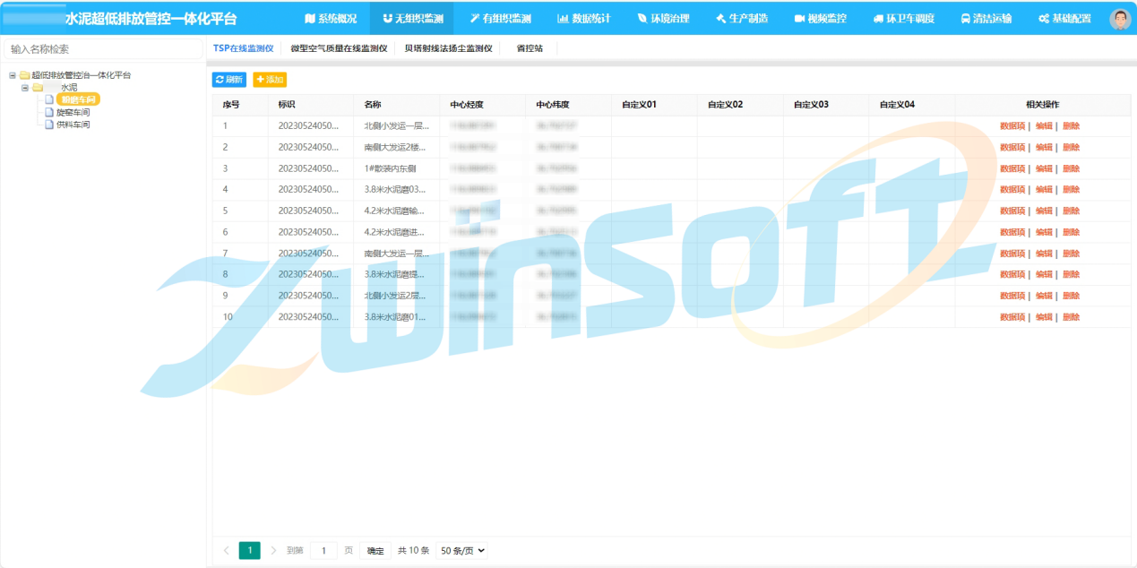Collapse the 水泥 folder tree node
The height and width of the screenshot is (568, 1137).
[25, 88]
